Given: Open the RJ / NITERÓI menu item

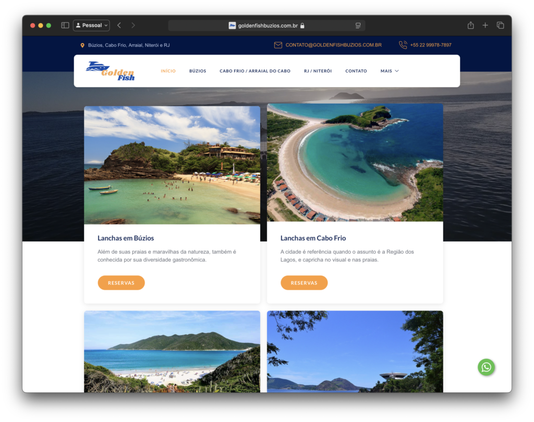Looking at the screenshot, I should click(x=318, y=71).
